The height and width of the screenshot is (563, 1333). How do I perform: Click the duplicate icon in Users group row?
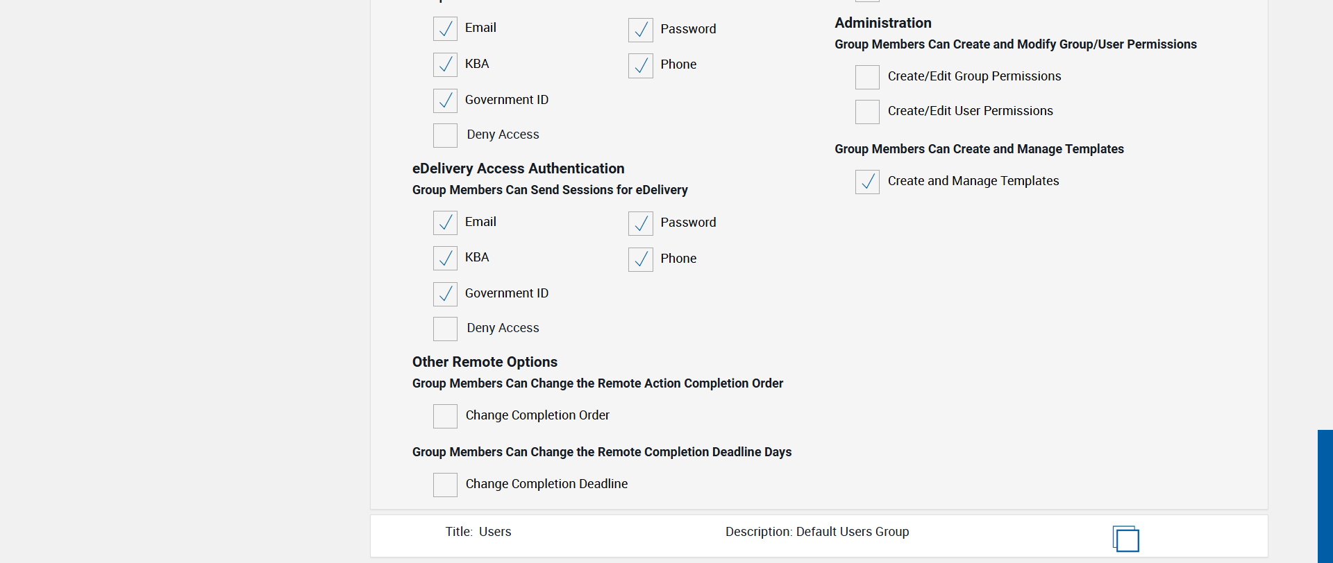pos(1125,539)
